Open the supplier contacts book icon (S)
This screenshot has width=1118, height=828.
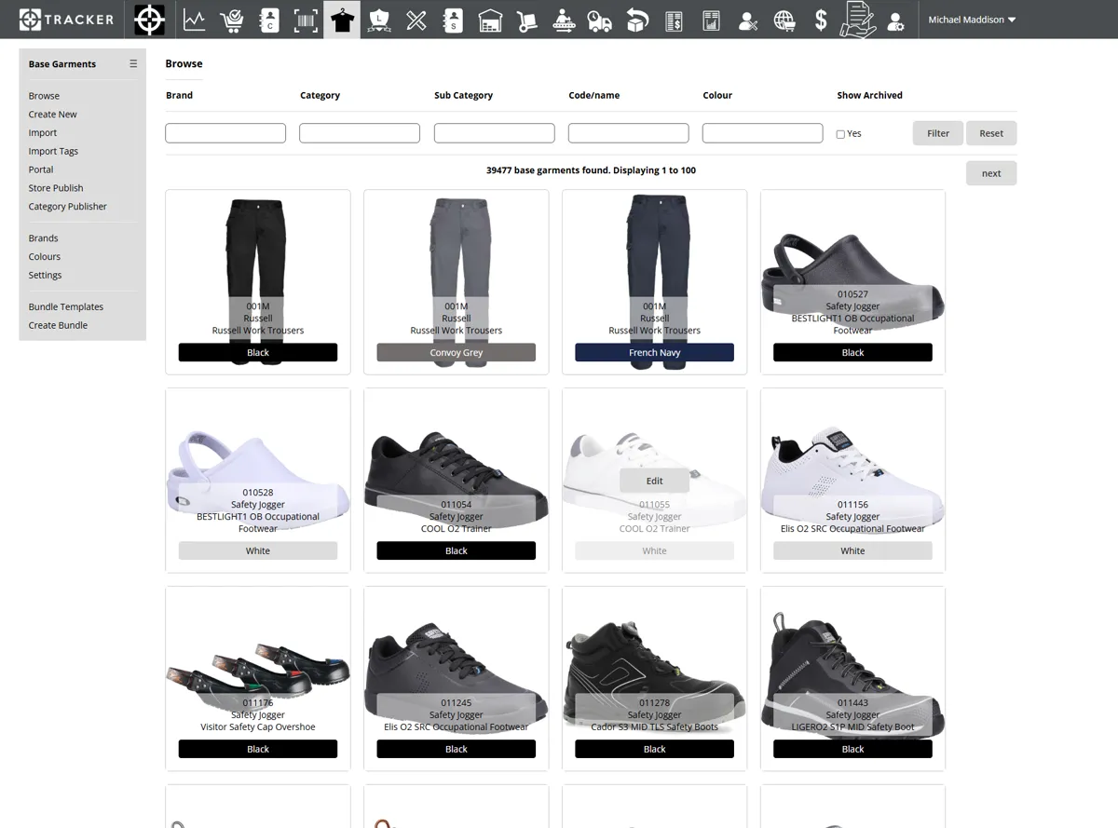(x=453, y=20)
